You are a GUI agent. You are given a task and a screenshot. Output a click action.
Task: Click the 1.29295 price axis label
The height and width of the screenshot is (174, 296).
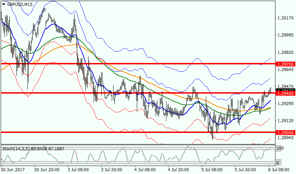pos(285,103)
